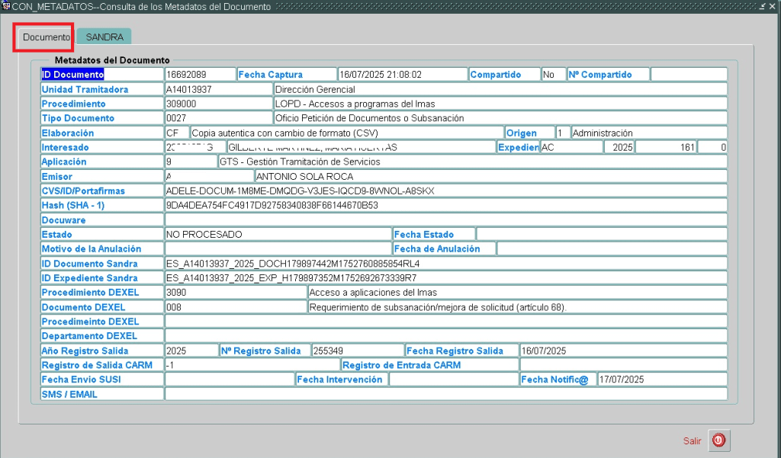Click the Procedimiento DEXEL code field 3090
The height and width of the screenshot is (458, 781).
235,293
